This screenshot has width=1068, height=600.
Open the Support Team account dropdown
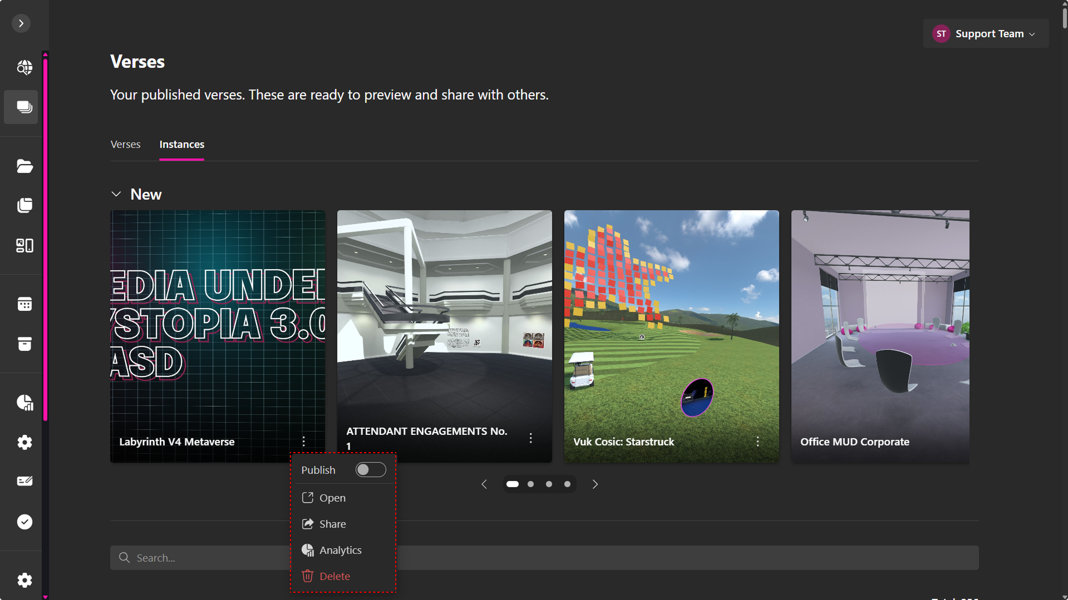tap(985, 33)
